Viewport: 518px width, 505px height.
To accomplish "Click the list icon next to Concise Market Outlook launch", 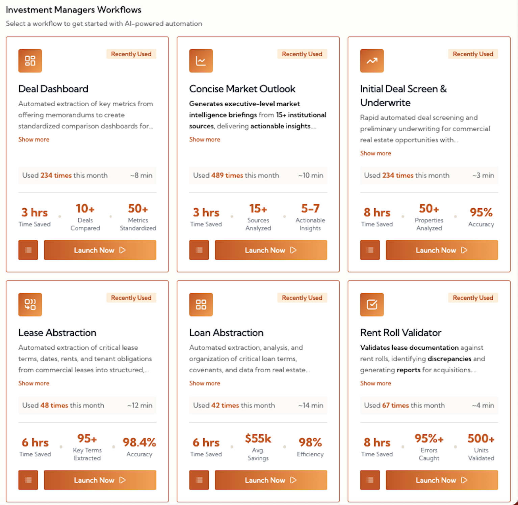I will (199, 250).
